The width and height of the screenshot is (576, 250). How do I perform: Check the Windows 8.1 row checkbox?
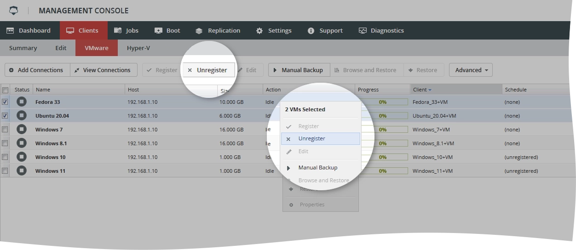tap(5, 143)
